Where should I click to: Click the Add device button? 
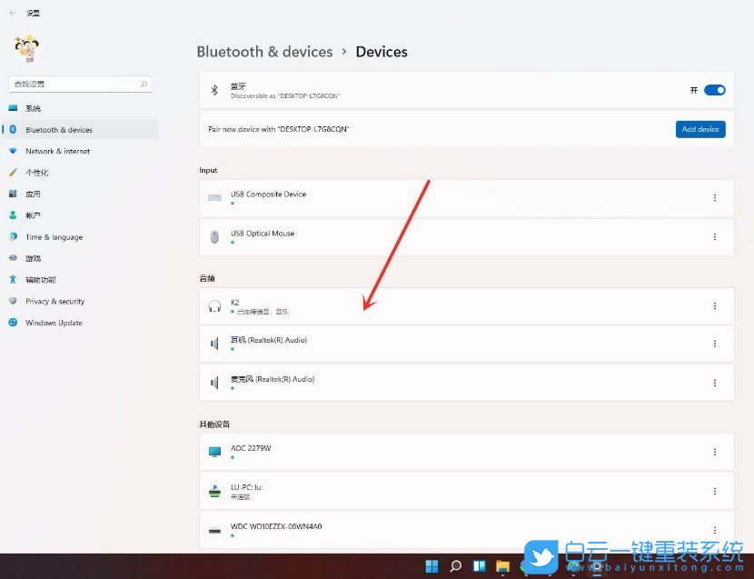point(700,129)
